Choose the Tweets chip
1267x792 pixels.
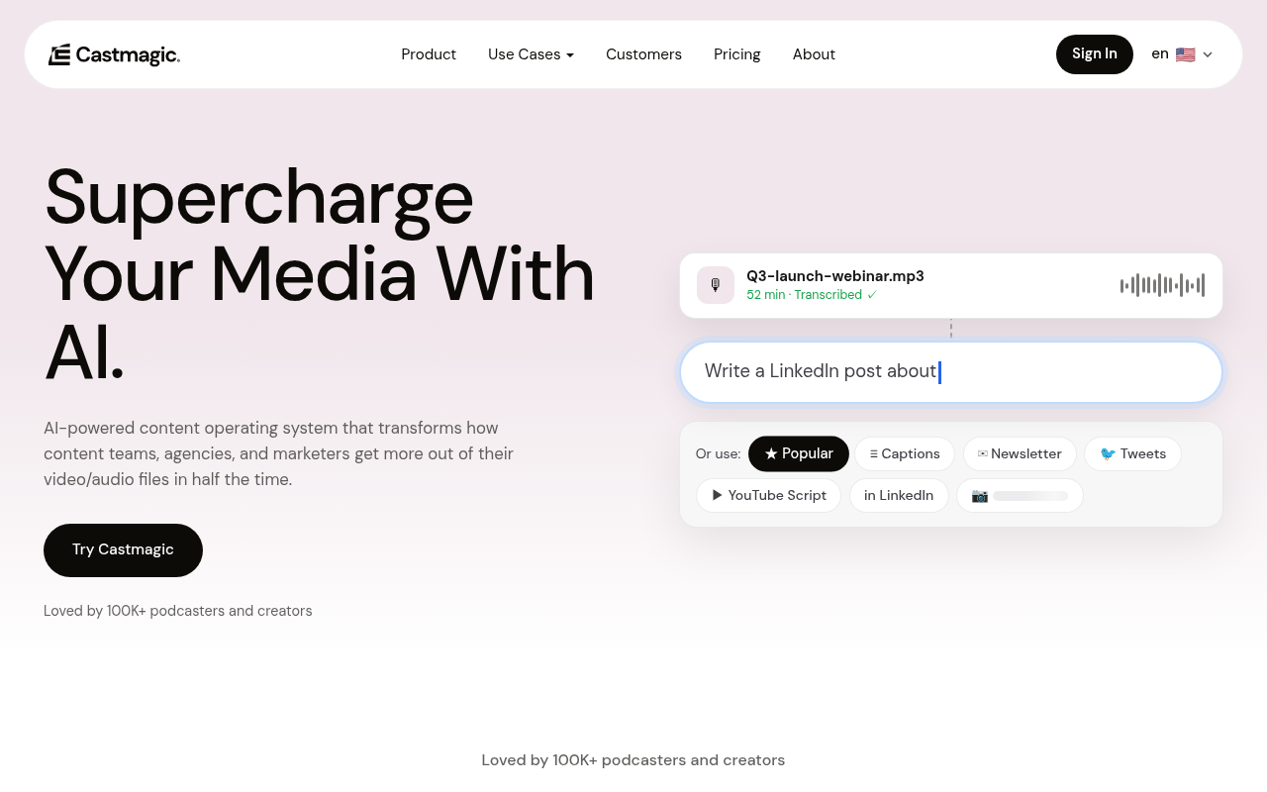1133,453
